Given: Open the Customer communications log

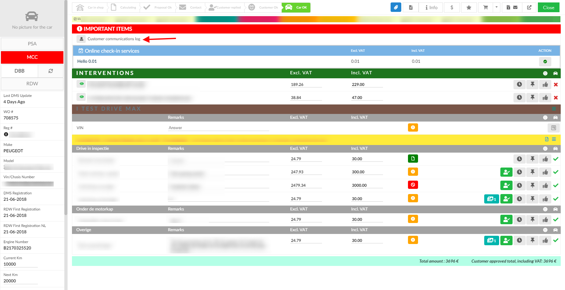Looking at the screenshot, I should click(113, 39).
